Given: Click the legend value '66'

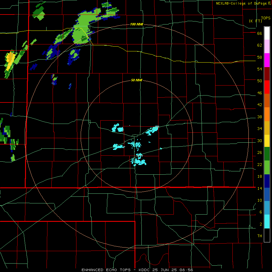Looking at the screenshot, I should pos(260,34).
